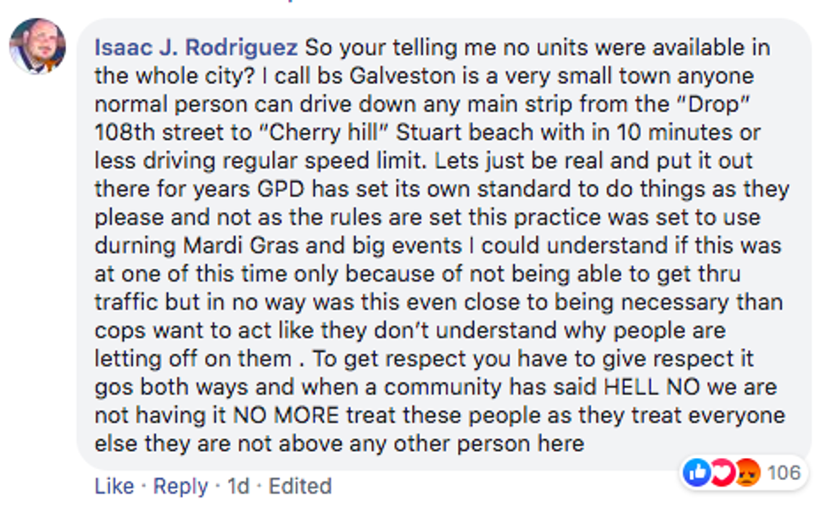Image resolution: width=831 pixels, height=513 pixels.
Task: Open the commenter's round profile picture
Action: tap(37, 46)
